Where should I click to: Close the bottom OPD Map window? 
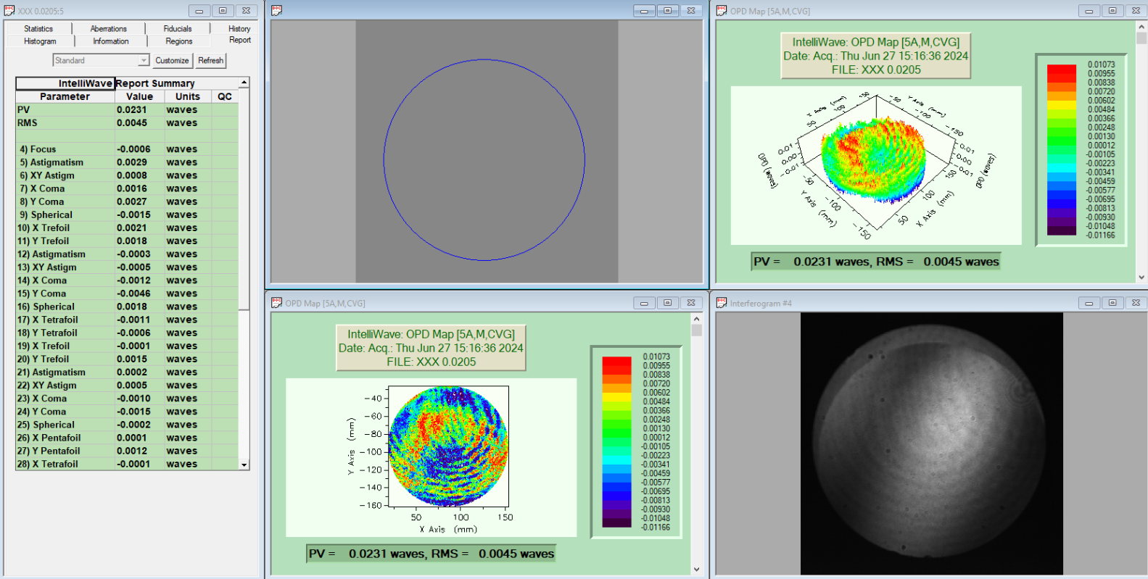coord(691,303)
